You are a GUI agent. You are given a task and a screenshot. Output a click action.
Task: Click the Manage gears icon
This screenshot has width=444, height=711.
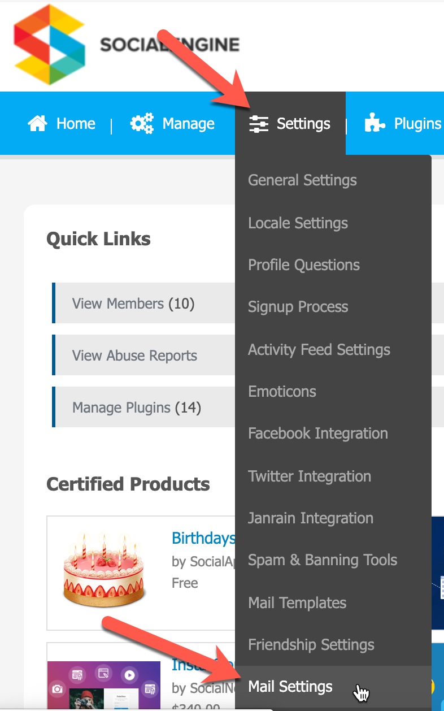point(142,123)
